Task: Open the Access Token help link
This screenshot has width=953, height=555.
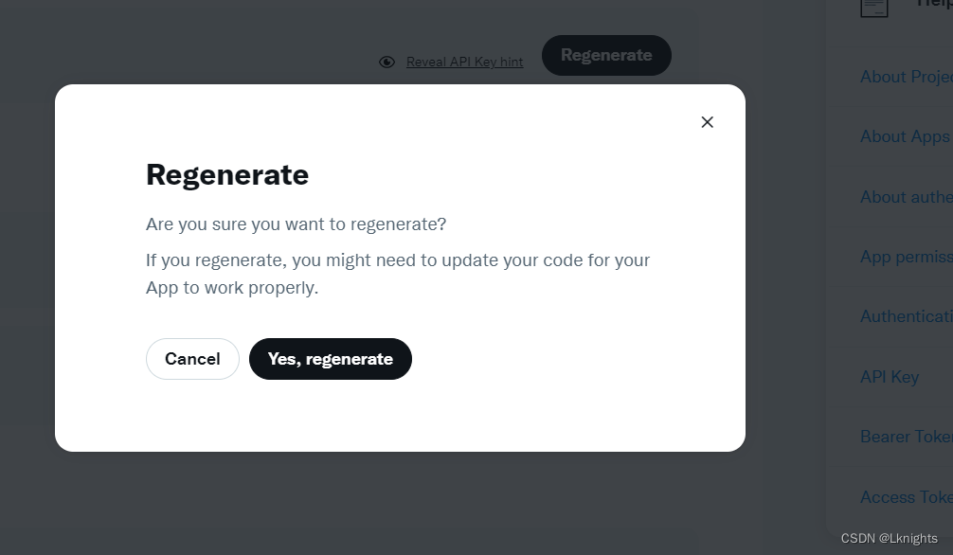Action: [907, 497]
